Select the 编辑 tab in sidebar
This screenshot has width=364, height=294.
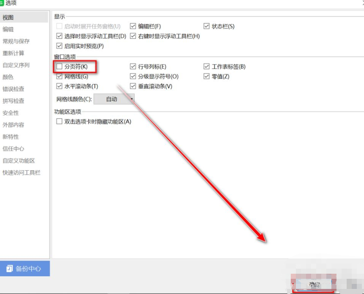coord(8,29)
